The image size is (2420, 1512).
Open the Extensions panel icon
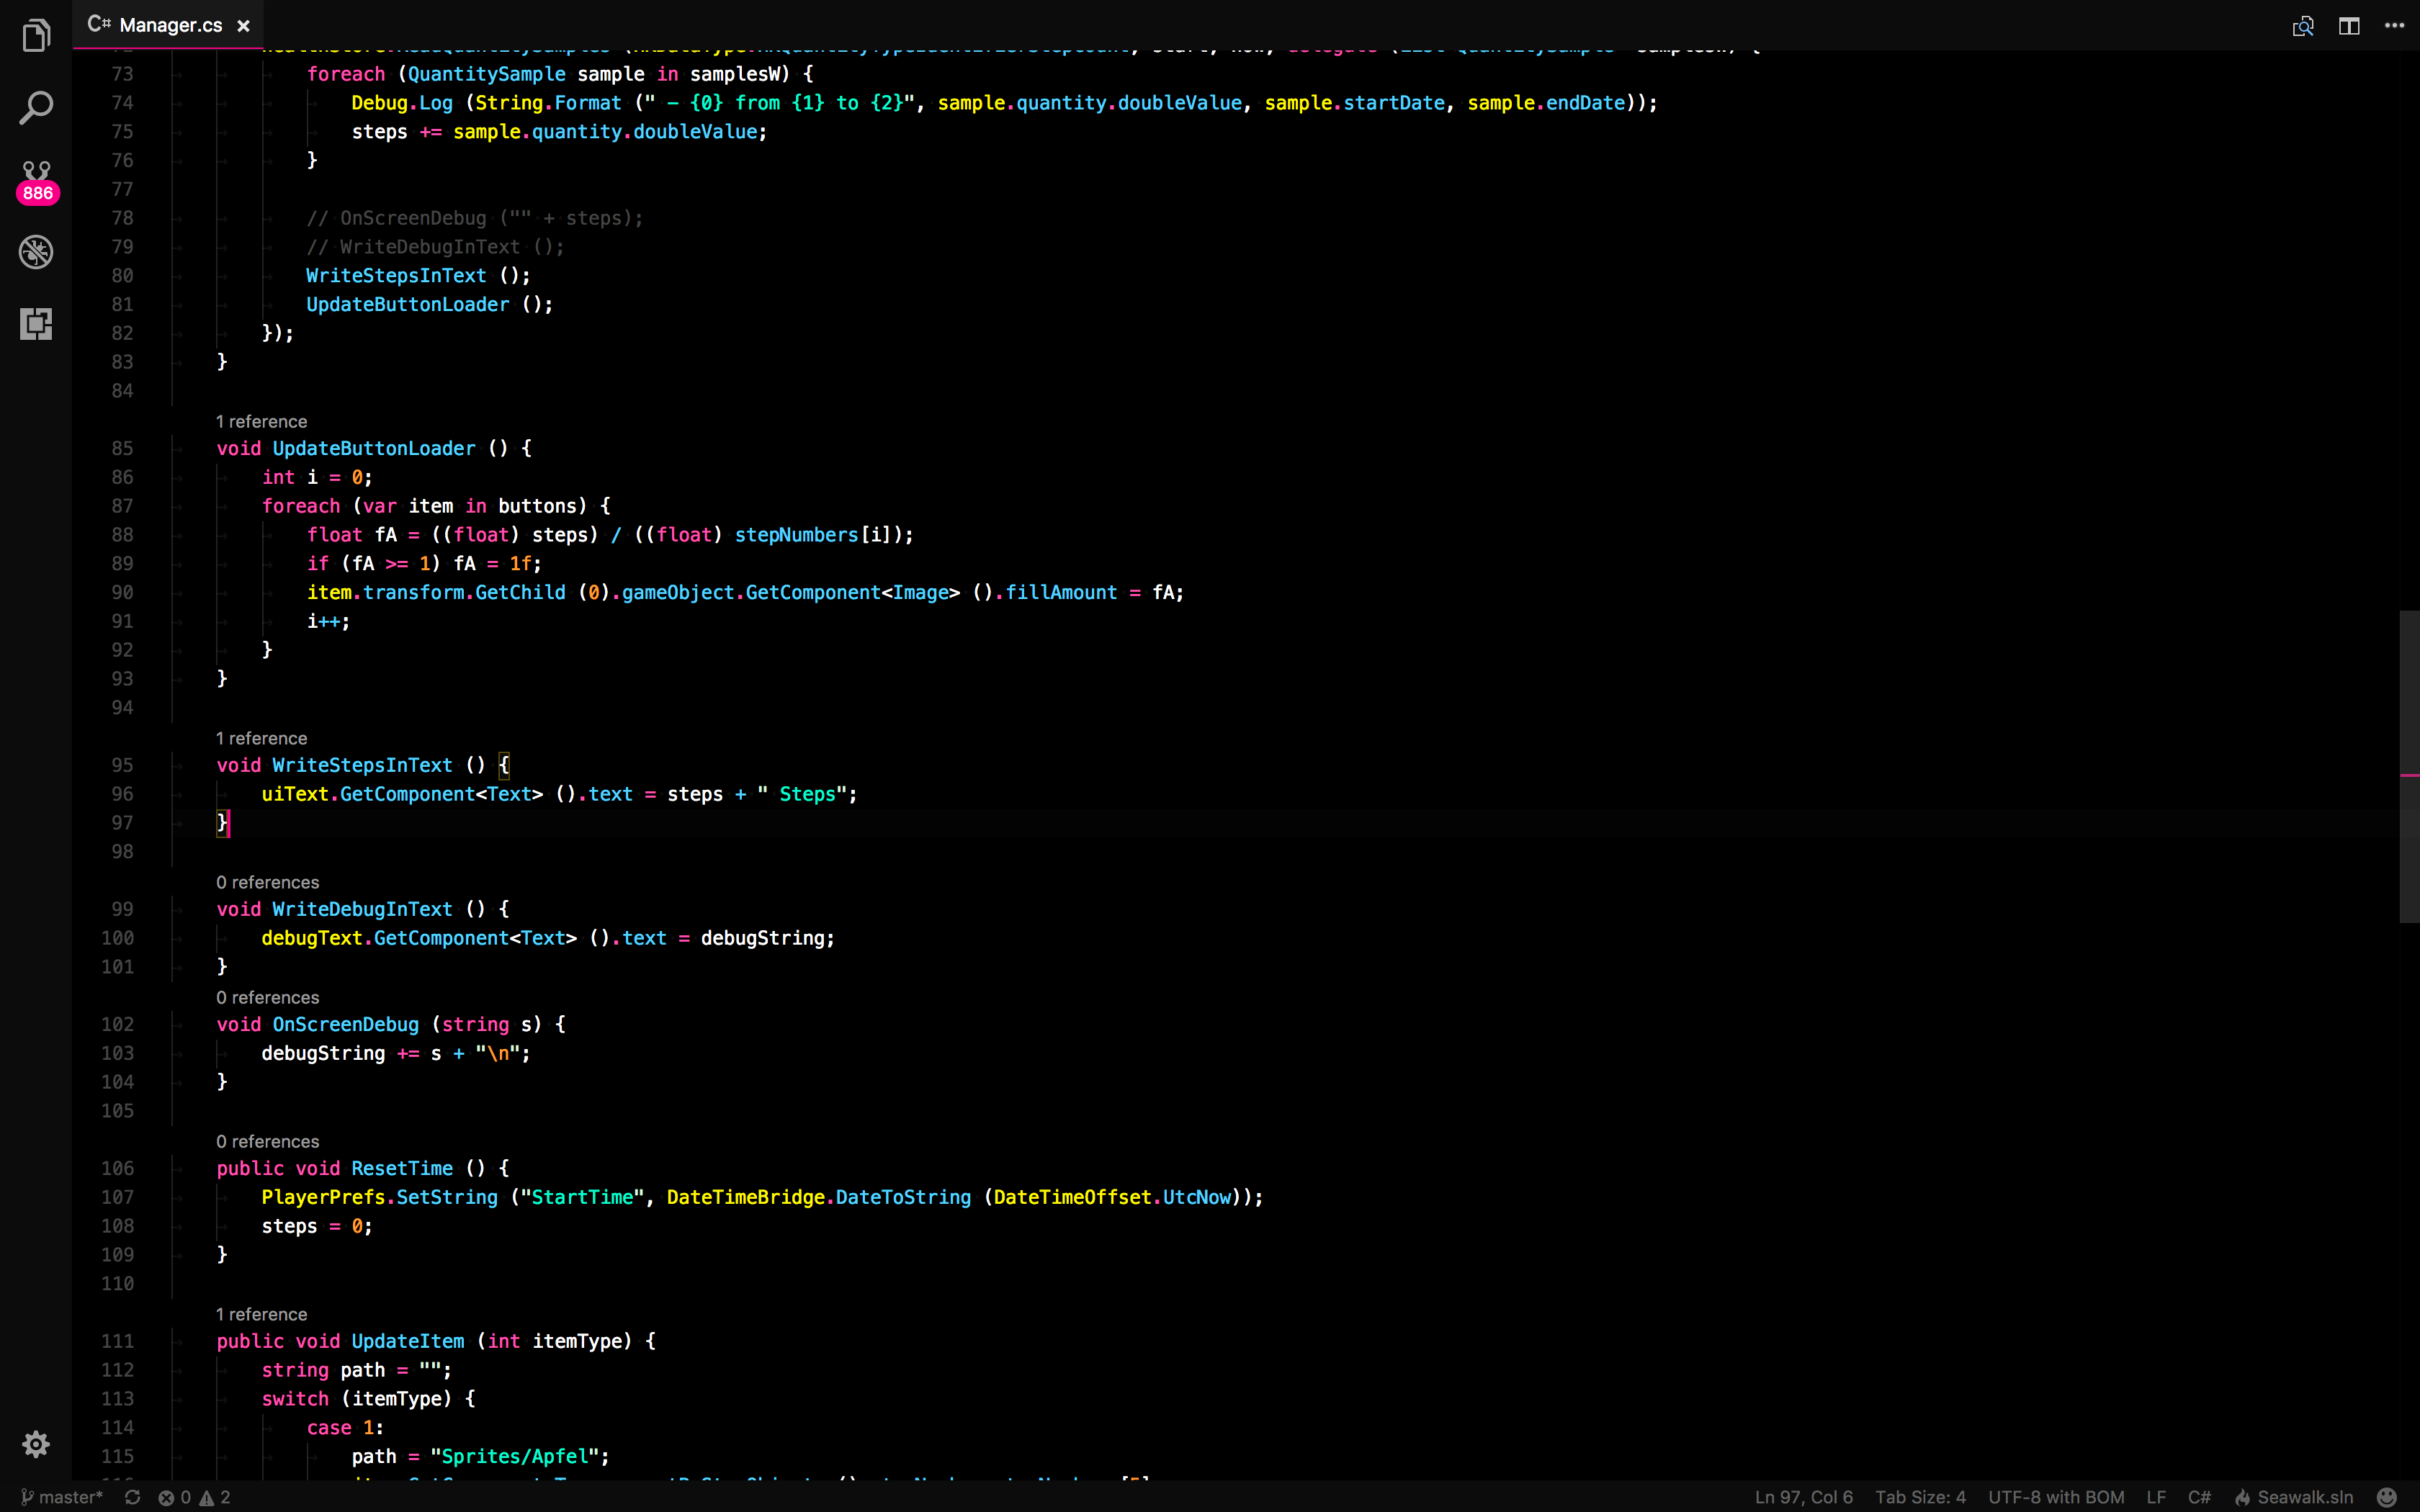pyautogui.click(x=36, y=323)
